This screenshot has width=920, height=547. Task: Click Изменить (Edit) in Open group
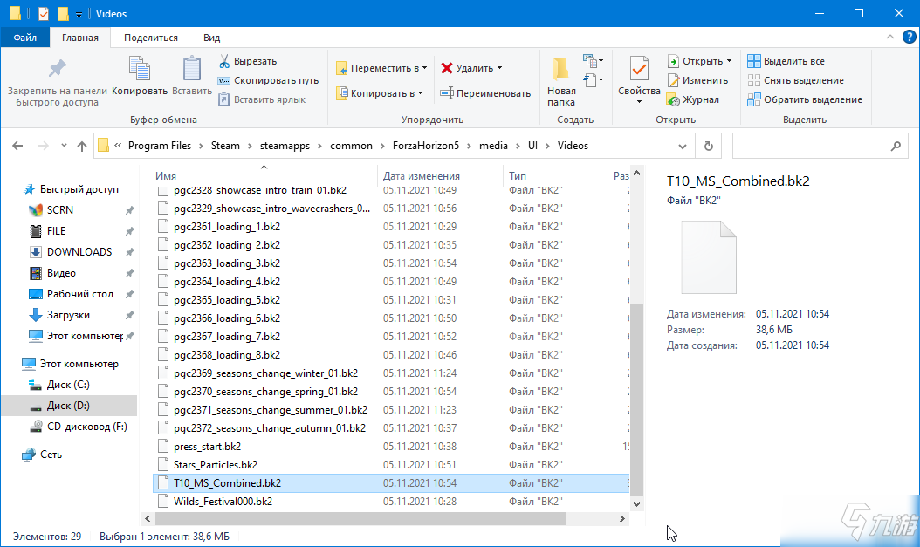(x=697, y=80)
